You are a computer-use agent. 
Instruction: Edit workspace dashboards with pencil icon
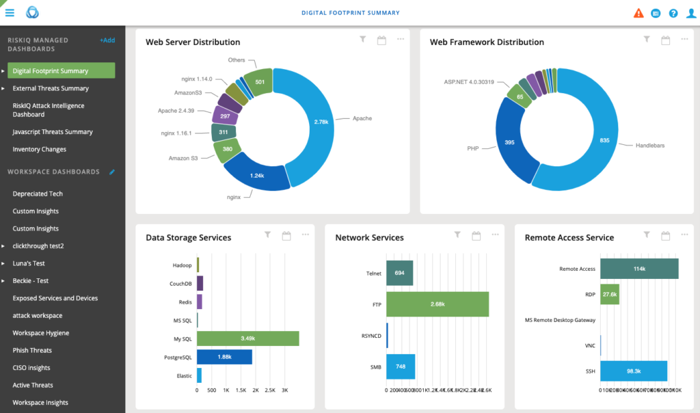pyautogui.click(x=112, y=172)
